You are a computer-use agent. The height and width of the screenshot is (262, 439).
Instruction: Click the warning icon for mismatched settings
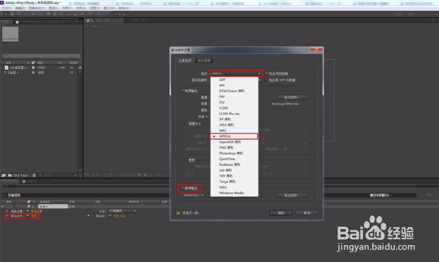pos(178,213)
